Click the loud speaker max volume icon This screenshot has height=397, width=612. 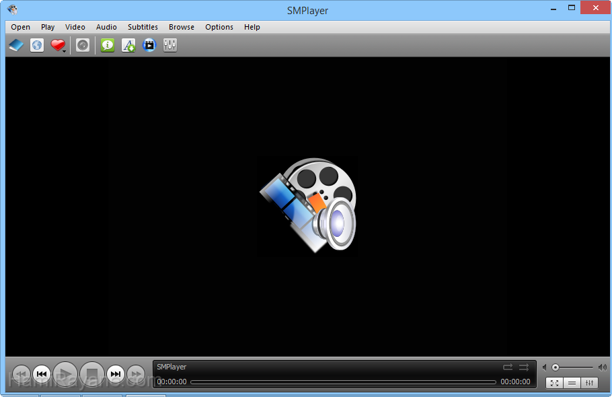click(602, 367)
